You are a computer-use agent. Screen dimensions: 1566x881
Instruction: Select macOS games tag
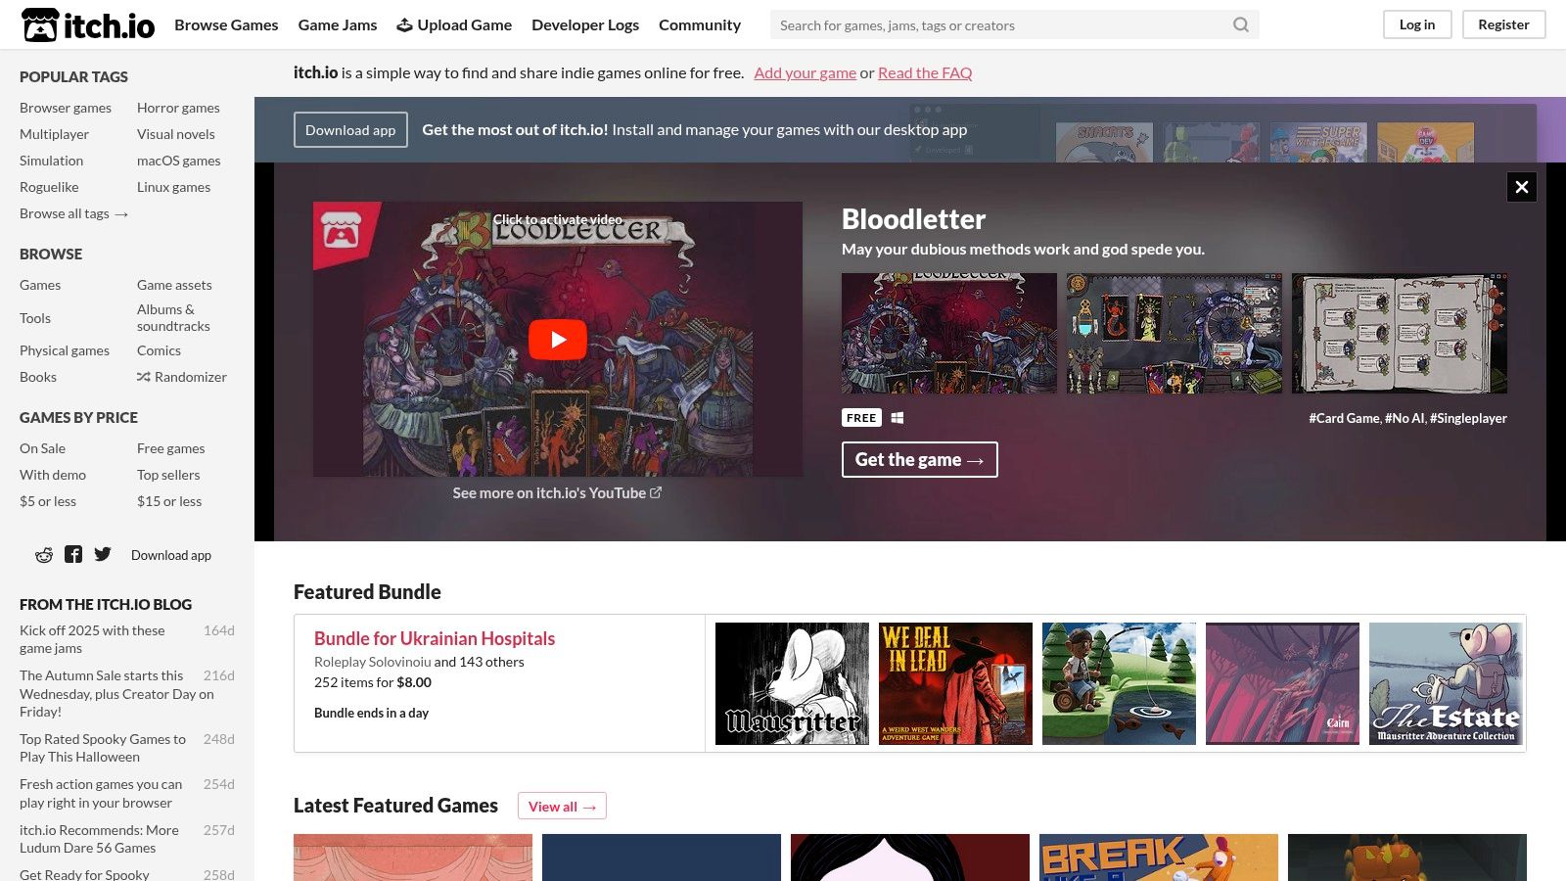[x=179, y=161]
